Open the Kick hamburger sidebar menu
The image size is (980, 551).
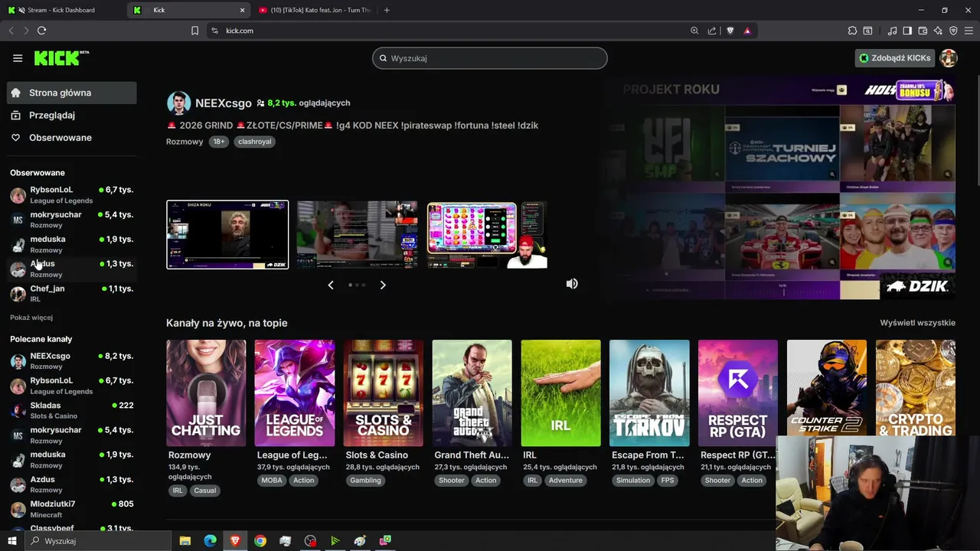(18, 58)
